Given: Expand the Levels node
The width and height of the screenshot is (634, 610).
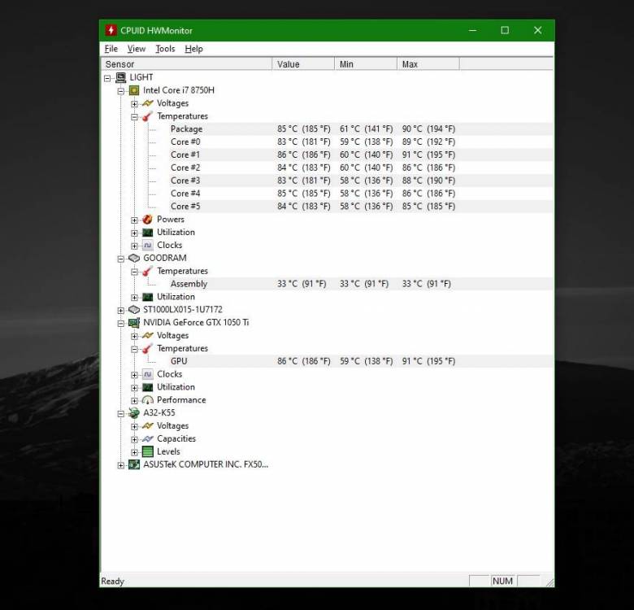Looking at the screenshot, I should [x=134, y=452].
